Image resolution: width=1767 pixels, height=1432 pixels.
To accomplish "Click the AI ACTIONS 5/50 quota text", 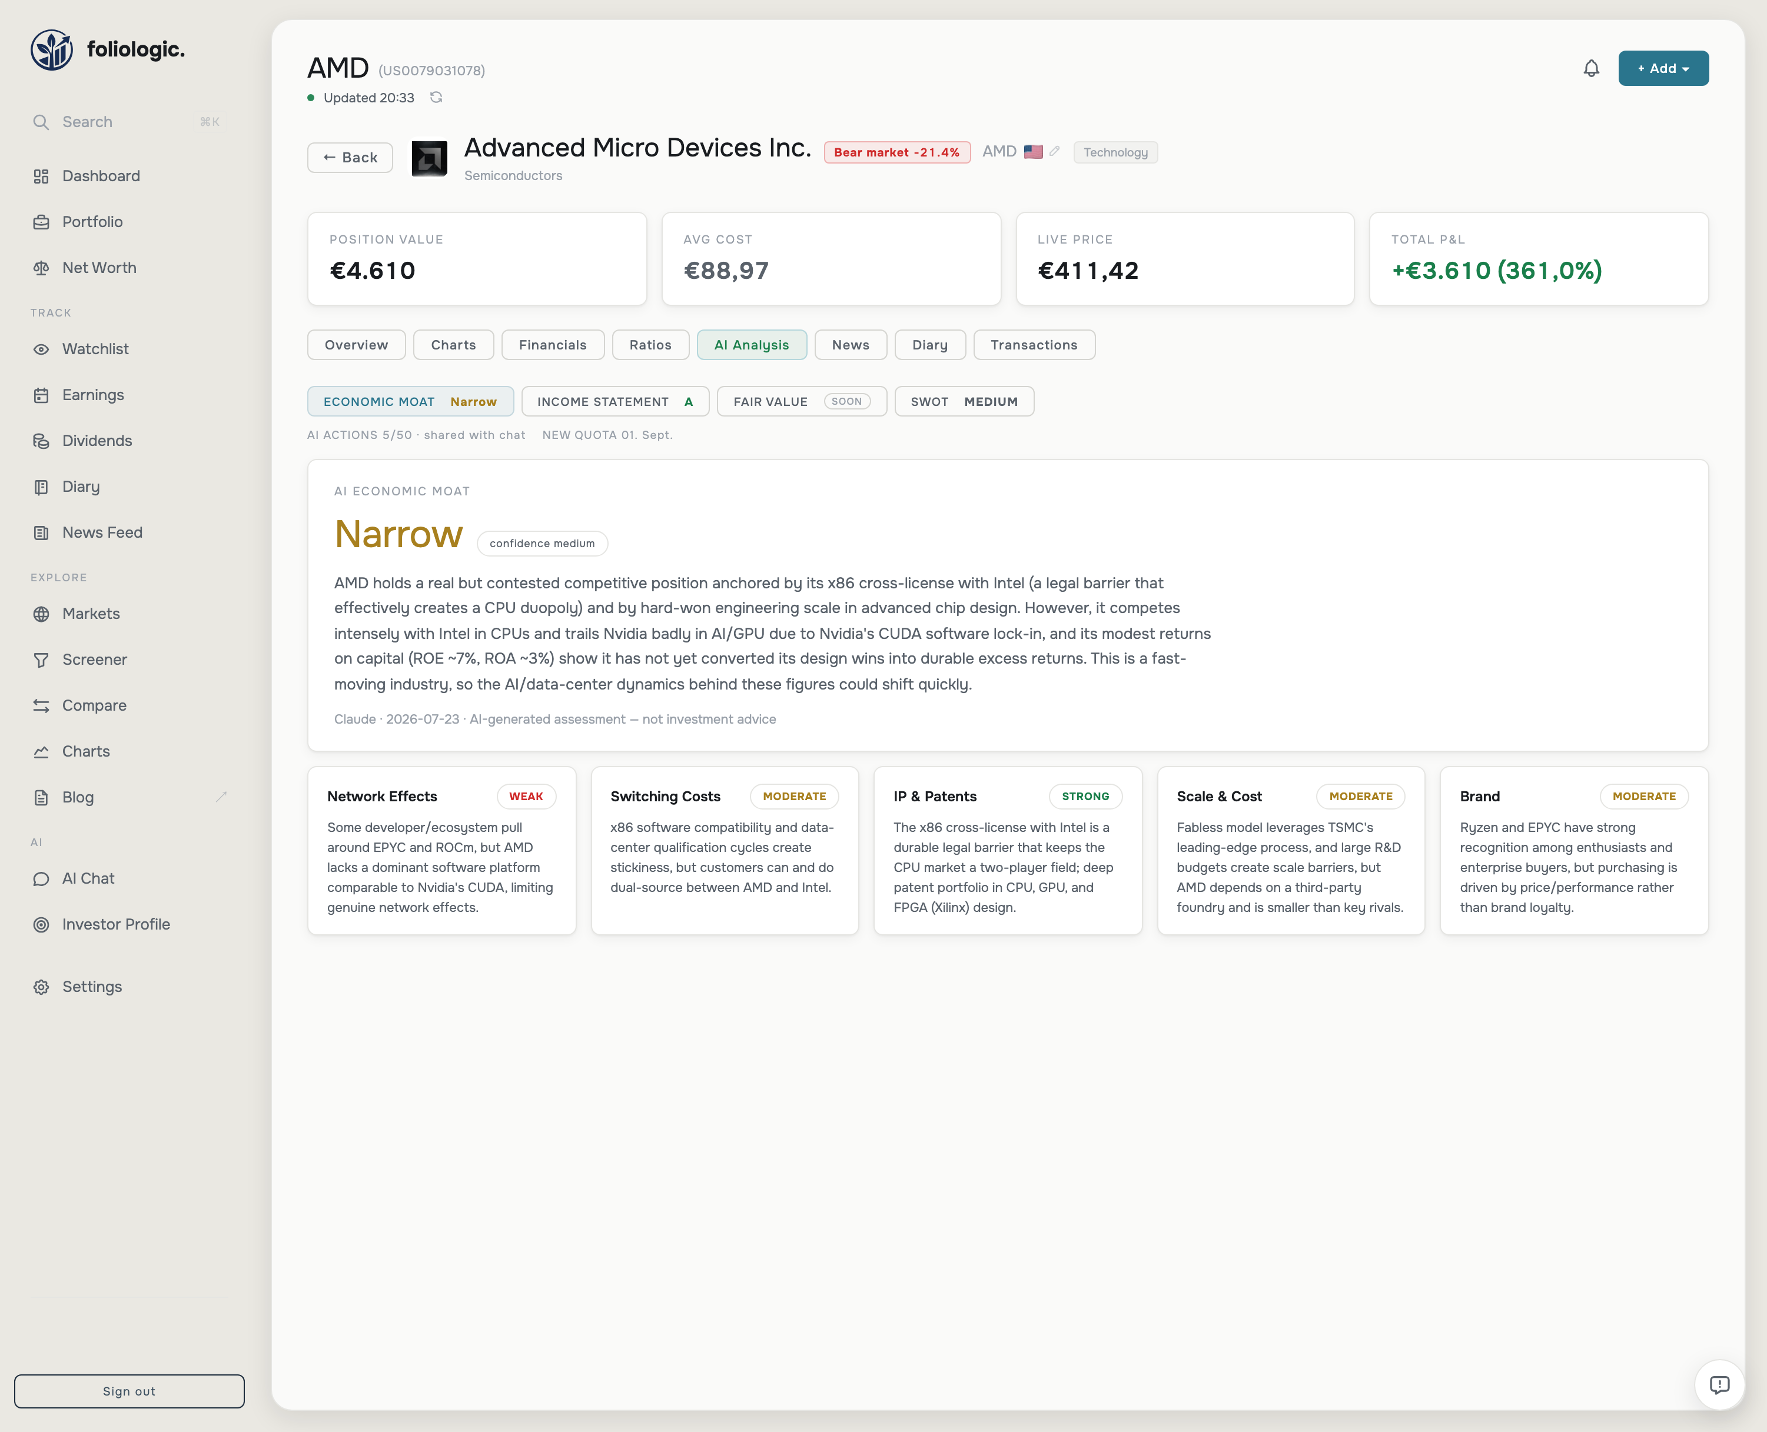I will tap(416, 435).
